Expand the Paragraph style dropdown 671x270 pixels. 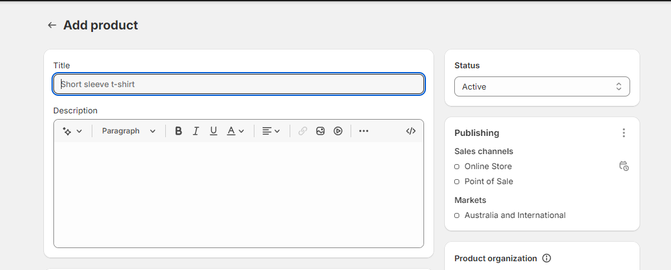pyautogui.click(x=128, y=131)
